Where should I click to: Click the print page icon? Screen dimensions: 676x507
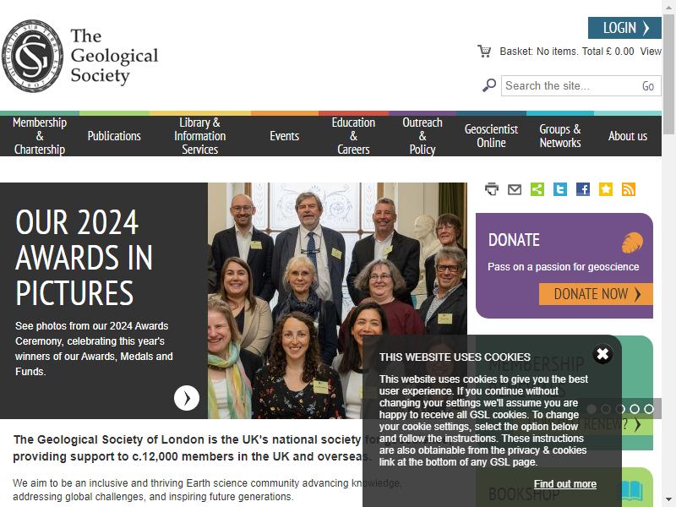[492, 189]
